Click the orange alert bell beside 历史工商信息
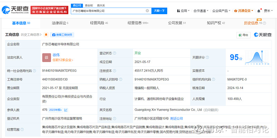This screenshot has height=138, width=277. pyautogui.click(x=46, y=35)
